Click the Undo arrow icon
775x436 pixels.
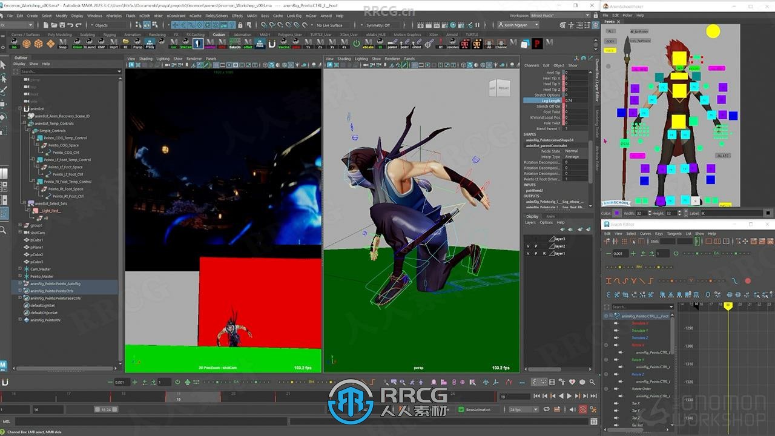70,25
